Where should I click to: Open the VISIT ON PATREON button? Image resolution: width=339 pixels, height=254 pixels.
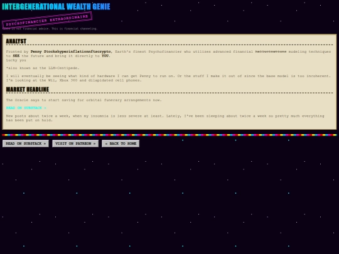75,144
